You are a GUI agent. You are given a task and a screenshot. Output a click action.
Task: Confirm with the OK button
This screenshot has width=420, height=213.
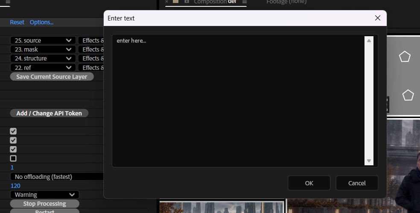click(x=309, y=183)
